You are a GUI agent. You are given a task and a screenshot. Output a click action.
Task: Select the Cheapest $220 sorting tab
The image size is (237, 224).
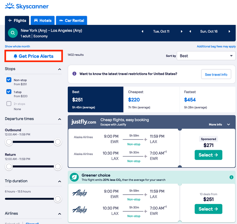tap(151, 99)
